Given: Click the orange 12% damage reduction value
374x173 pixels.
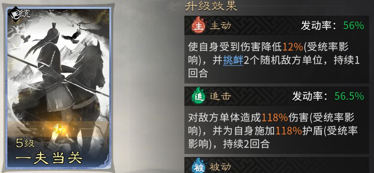Looking at the screenshot, I should (x=293, y=47).
